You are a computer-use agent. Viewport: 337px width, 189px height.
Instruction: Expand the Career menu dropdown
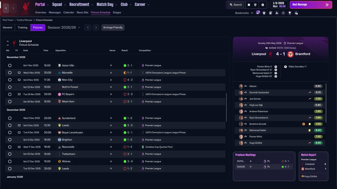tap(148, 5)
